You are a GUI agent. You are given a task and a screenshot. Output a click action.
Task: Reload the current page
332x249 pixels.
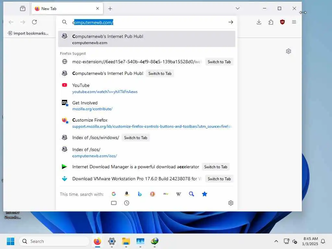click(34, 22)
